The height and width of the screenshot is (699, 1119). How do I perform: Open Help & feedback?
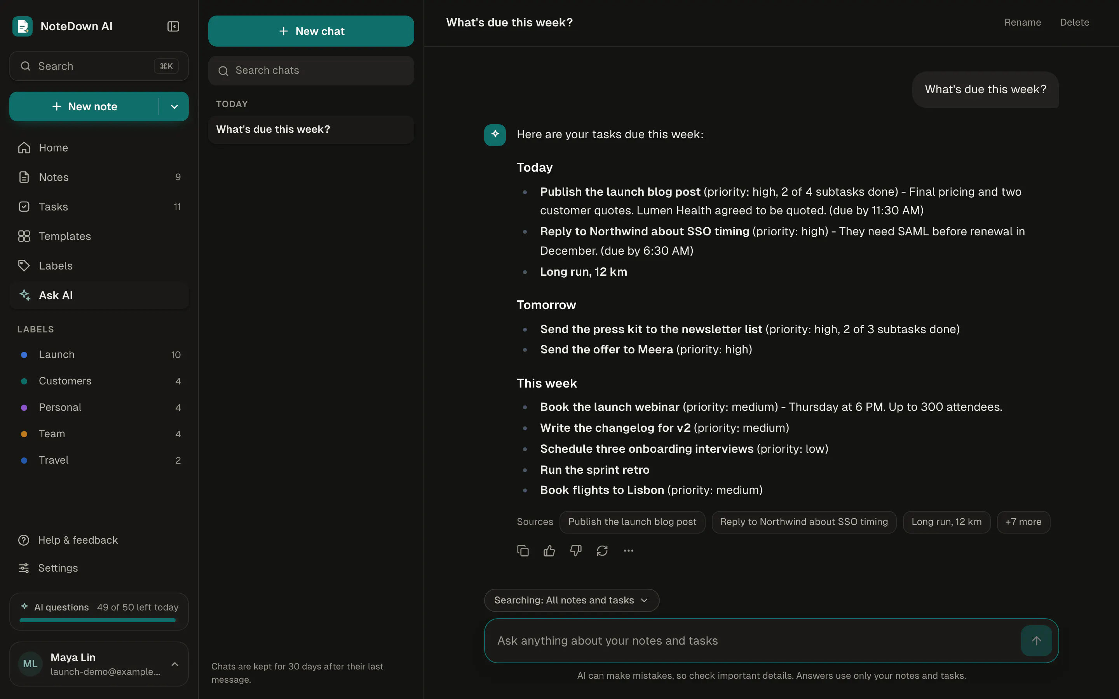[99, 540]
